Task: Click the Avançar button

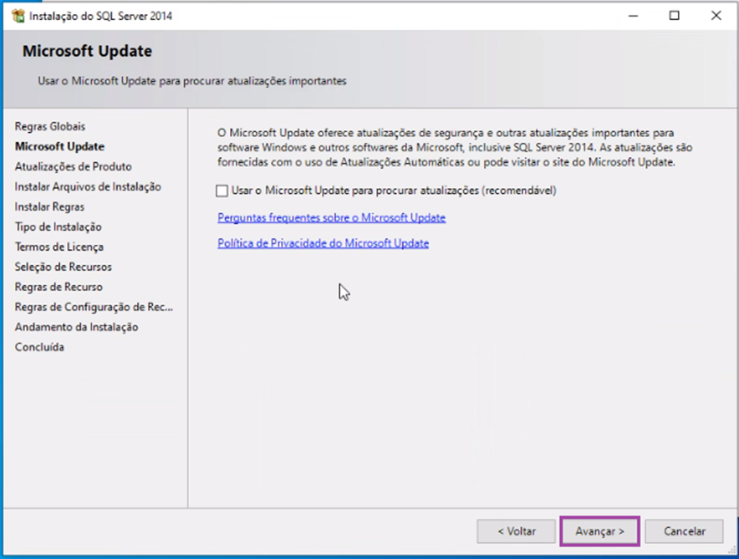Action: coord(599,531)
